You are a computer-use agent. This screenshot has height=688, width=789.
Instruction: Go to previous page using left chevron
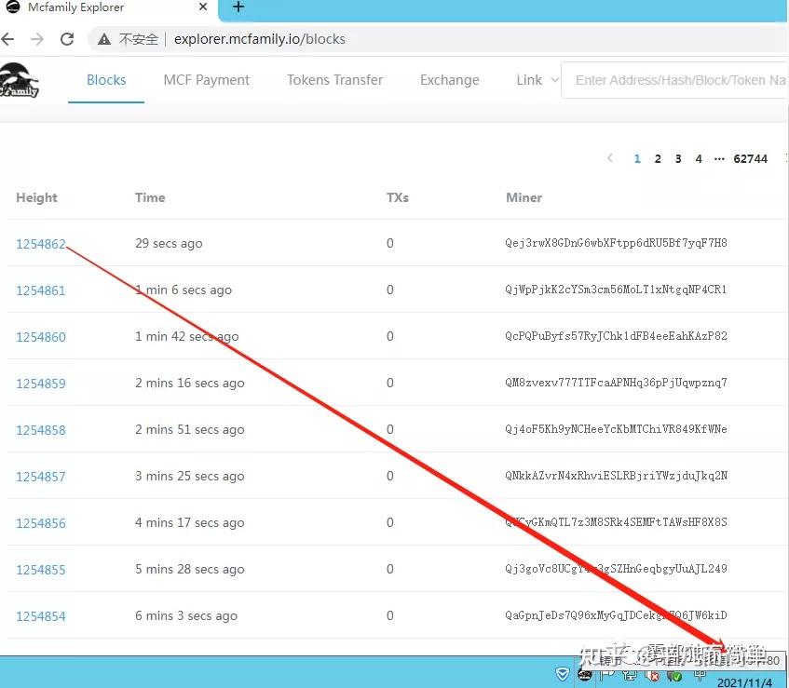coord(610,158)
